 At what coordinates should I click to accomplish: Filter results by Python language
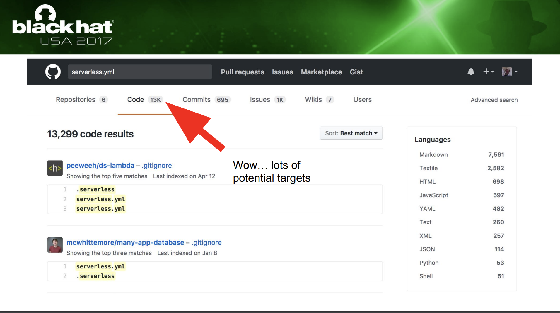coord(462,263)
